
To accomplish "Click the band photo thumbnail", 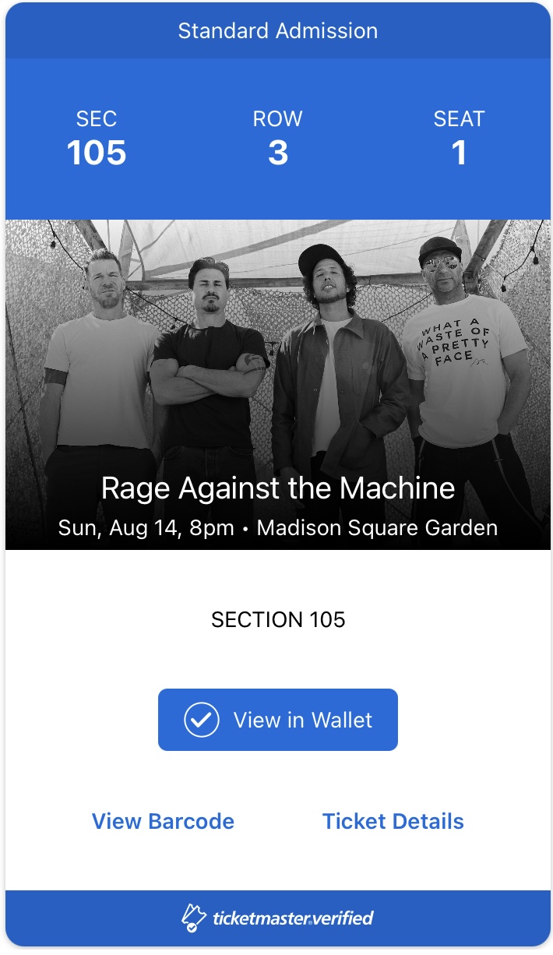I will tap(278, 385).
